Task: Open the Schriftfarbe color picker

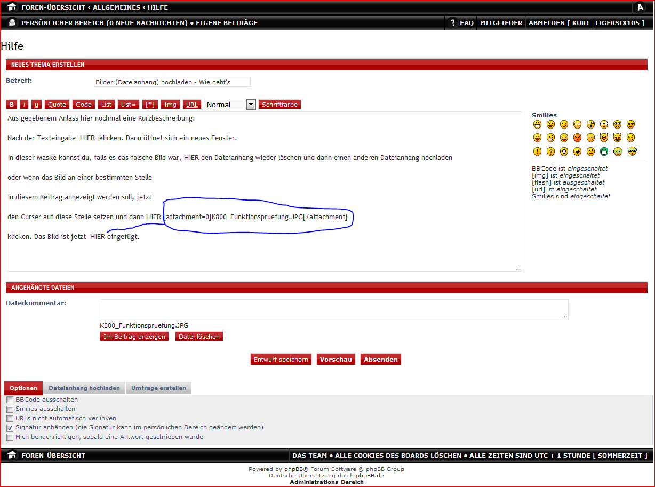Action: pos(279,105)
